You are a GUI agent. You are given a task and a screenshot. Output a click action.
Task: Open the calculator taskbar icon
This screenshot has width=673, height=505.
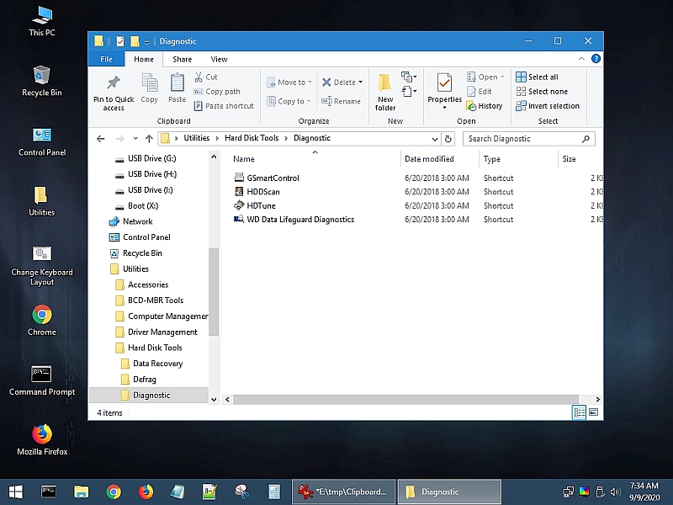274,492
